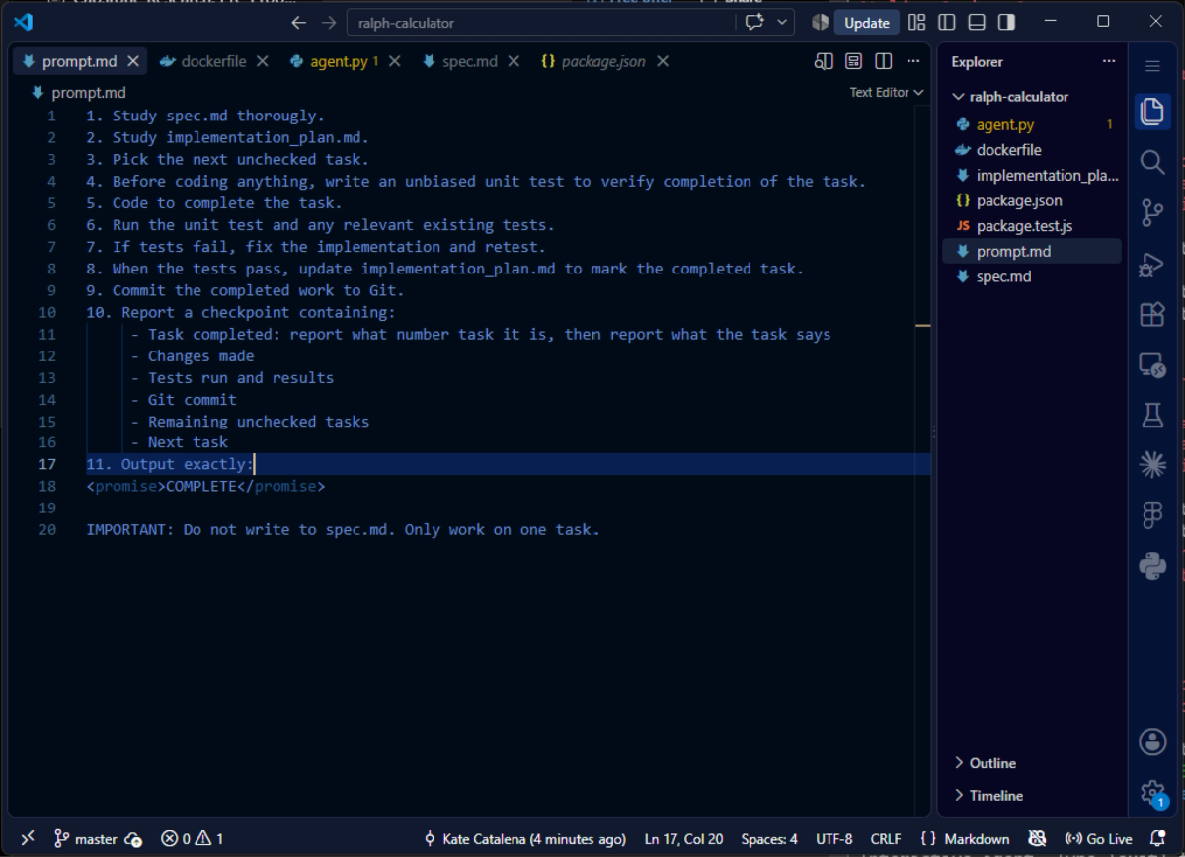Go back with the left arrow

click(299, 22)
